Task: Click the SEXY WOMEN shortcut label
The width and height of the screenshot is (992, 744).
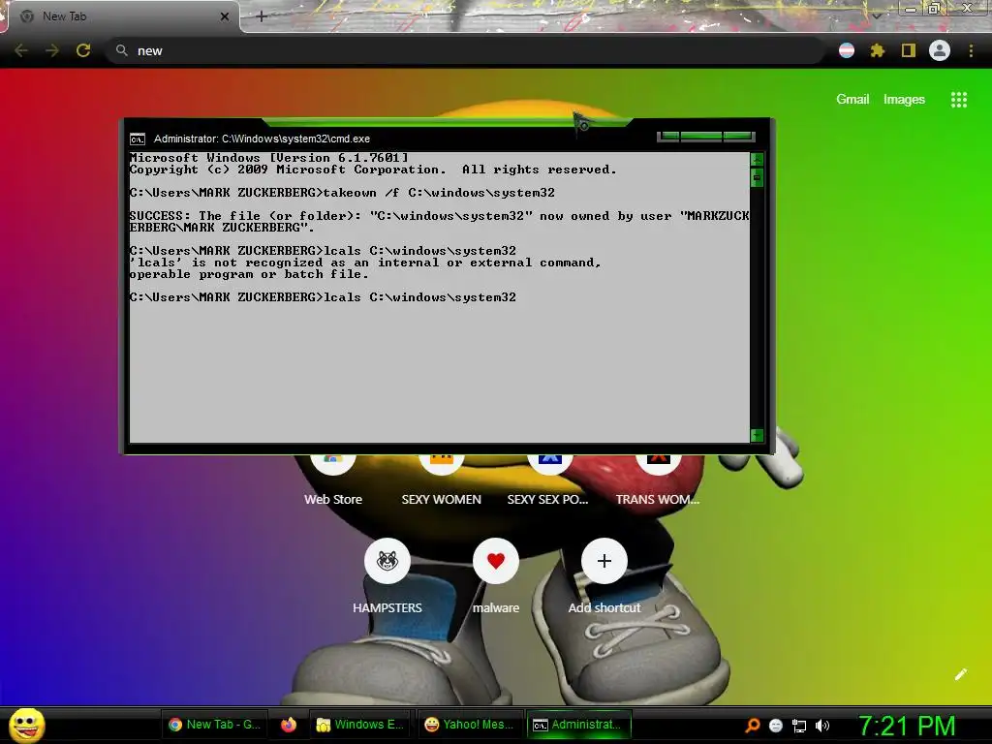Action: pos(441,499)
